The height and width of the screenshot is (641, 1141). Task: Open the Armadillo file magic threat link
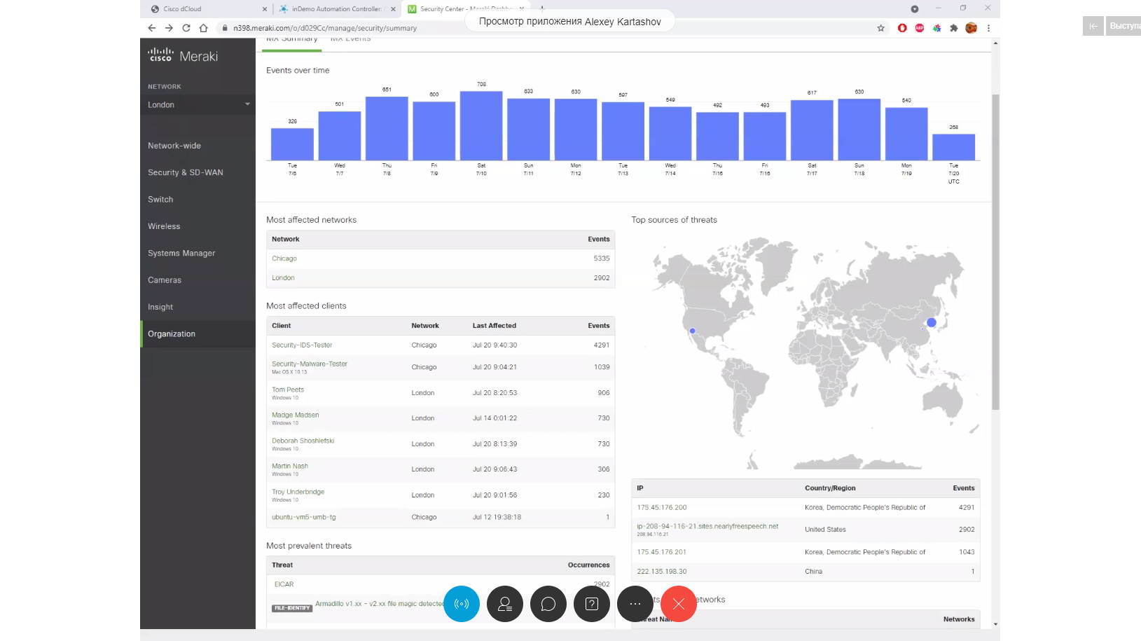tap(379, 604)
